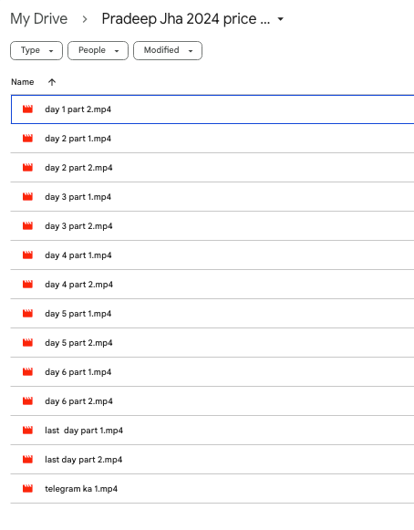The image size is (414, 530).
Task: Select the day 5 part 1.mp4 file
Action: tap(212, 313)
